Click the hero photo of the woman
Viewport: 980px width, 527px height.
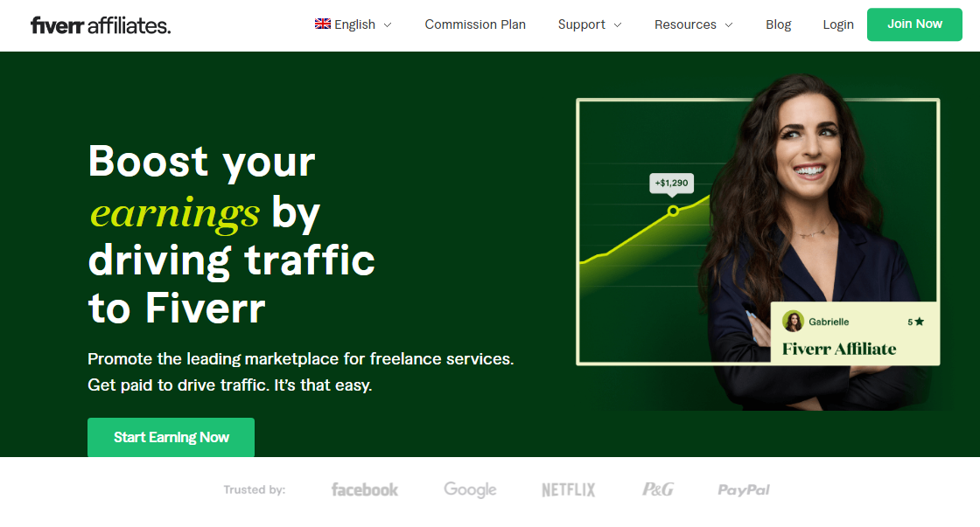pyautogui.click(x=813, y=242)
